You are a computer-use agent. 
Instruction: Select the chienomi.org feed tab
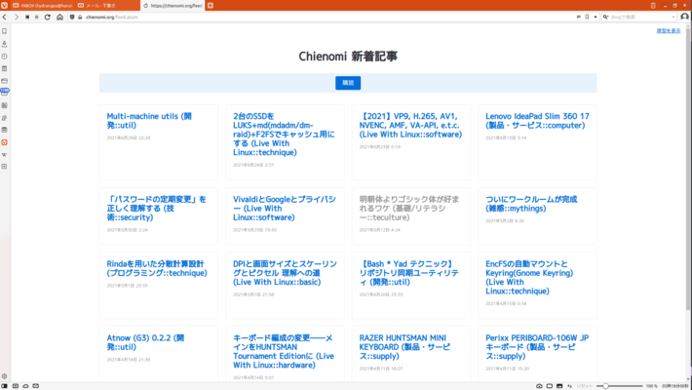tap(173, 6)
